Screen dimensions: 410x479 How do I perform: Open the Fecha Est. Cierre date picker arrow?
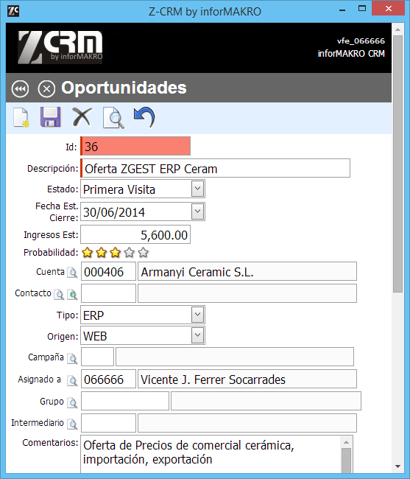(x=198, y=211)
